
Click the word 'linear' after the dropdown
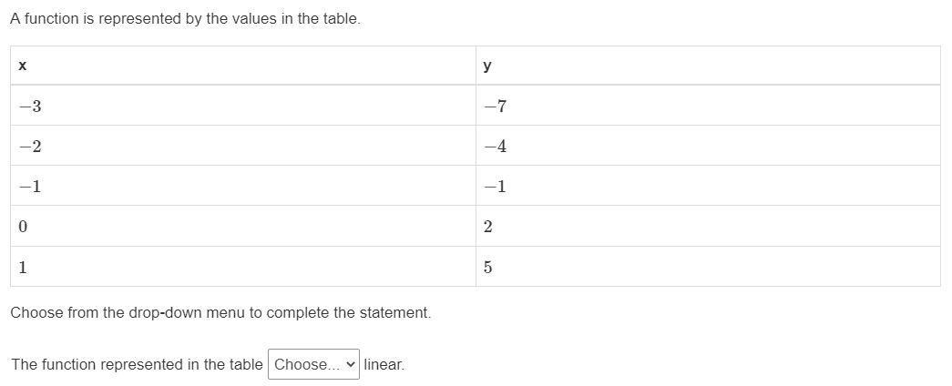384,365
